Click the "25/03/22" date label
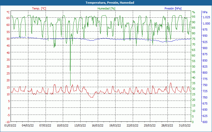212x132 pixels. pyautogui.click(x=150, y=125)
